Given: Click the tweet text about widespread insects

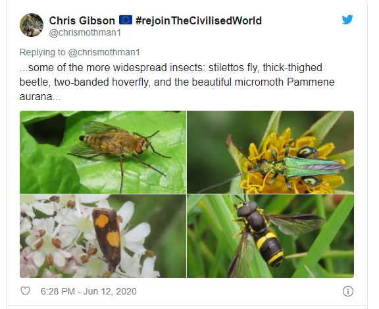Looking at the screenshot, I should point(177,82).
